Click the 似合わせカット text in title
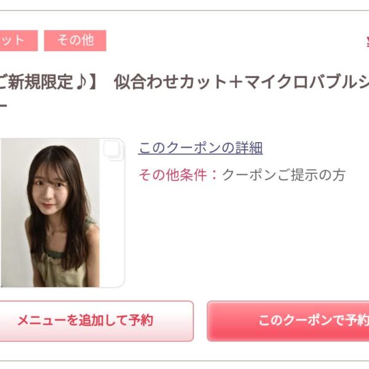 click(170, 82)
